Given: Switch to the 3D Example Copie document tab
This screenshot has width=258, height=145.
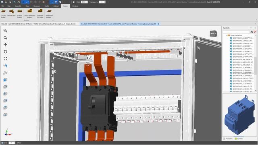Looking at the screenshot, I should (38, 24).
